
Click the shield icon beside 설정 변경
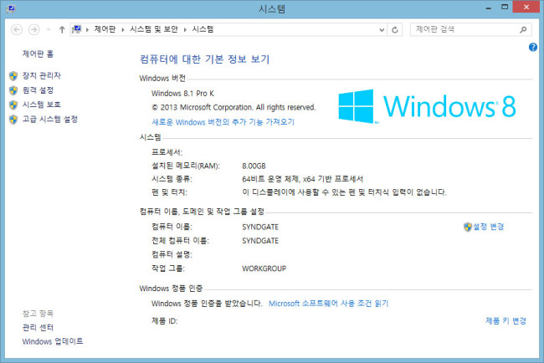[468, 228]
